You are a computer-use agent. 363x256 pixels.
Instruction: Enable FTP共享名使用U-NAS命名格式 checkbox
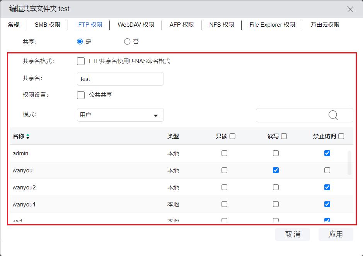click(81, 61)
